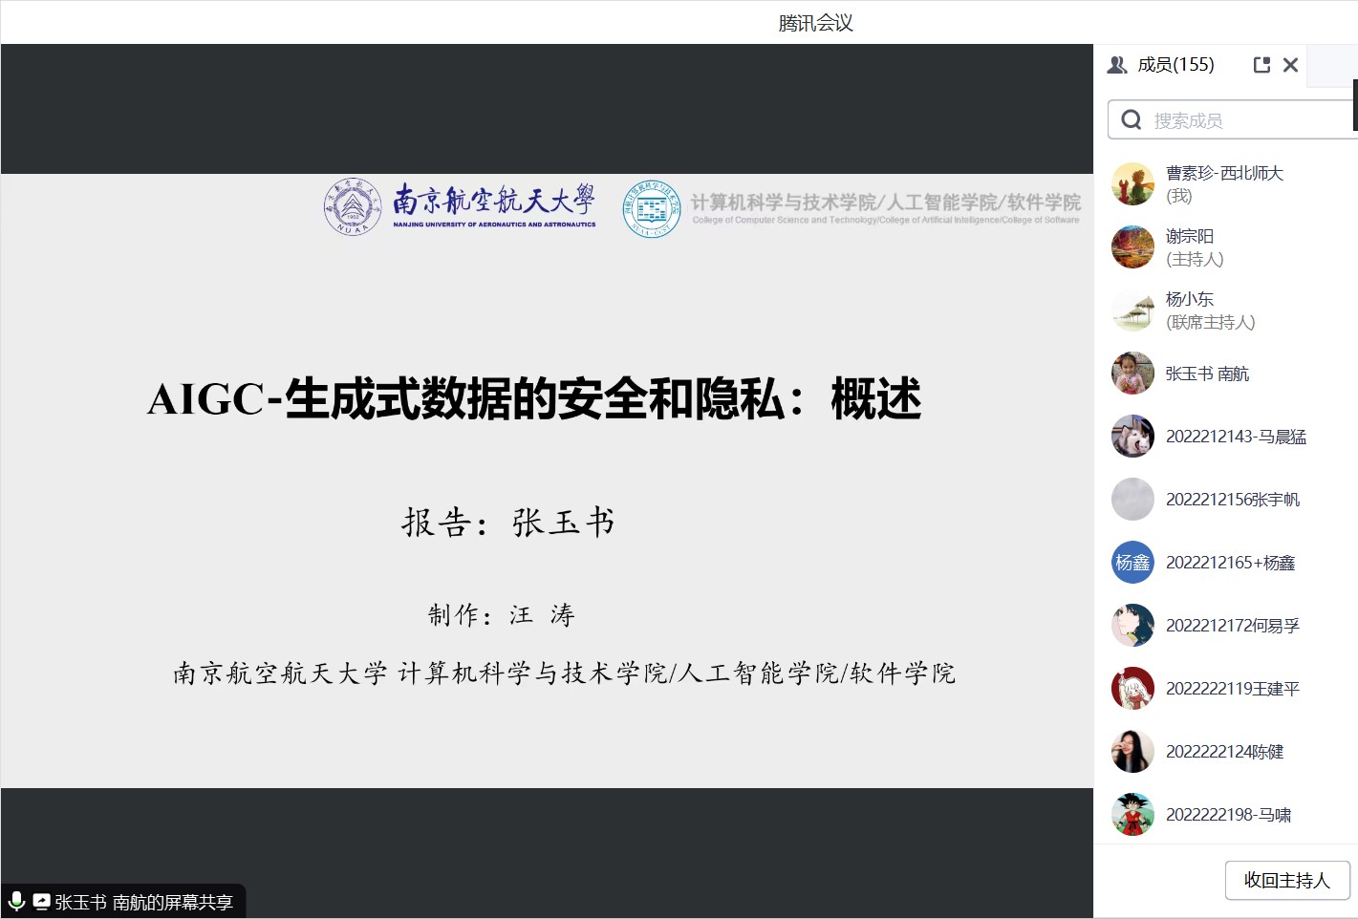Select member 2022222198-马啸
Viewport: 1358px width, 919px height.
tap(1228, 815)
